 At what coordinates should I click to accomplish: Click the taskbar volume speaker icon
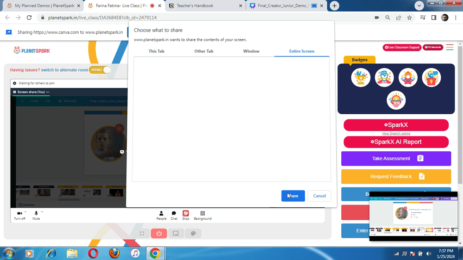coord(429,254)
